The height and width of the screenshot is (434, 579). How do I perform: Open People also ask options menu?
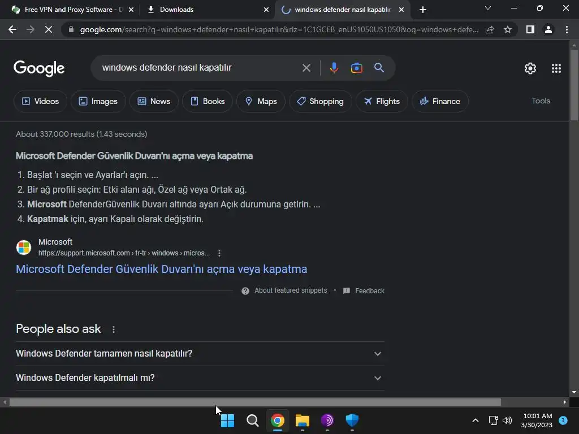113,329
